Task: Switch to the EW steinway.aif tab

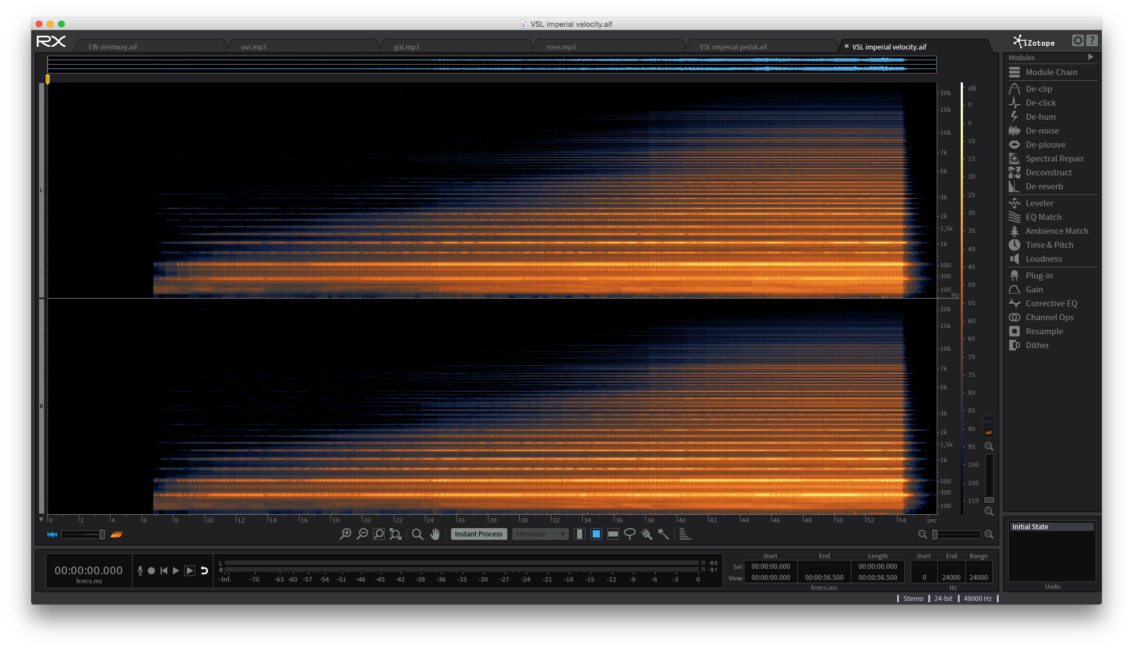Action: click(x=113, y=47)
